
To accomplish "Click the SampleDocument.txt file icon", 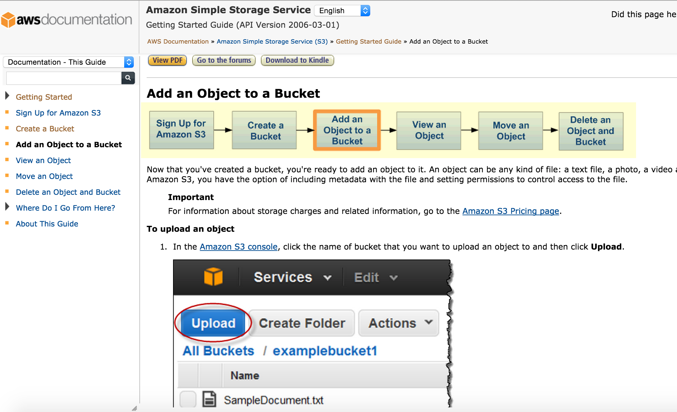I will [209, 399].
